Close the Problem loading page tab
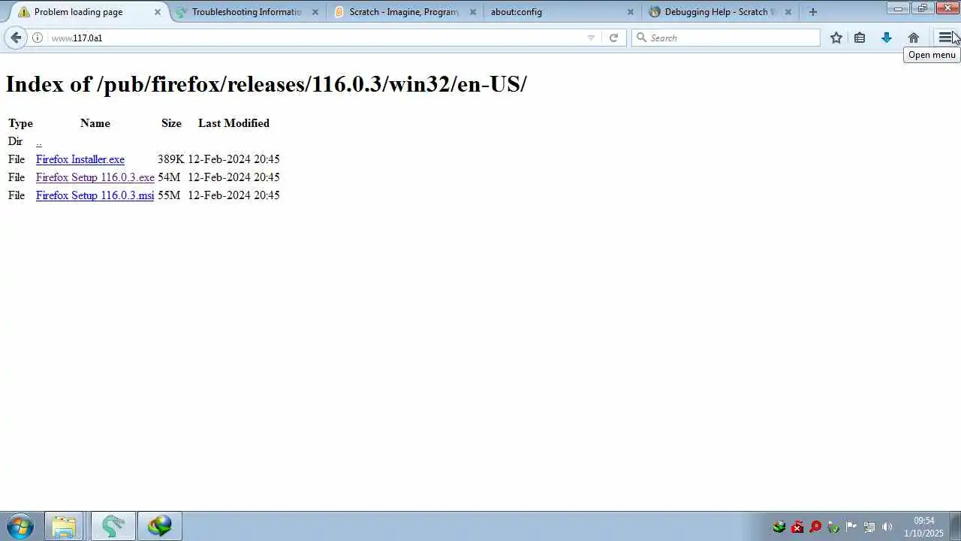Screen dimensions: 961x541 point(158,12)
